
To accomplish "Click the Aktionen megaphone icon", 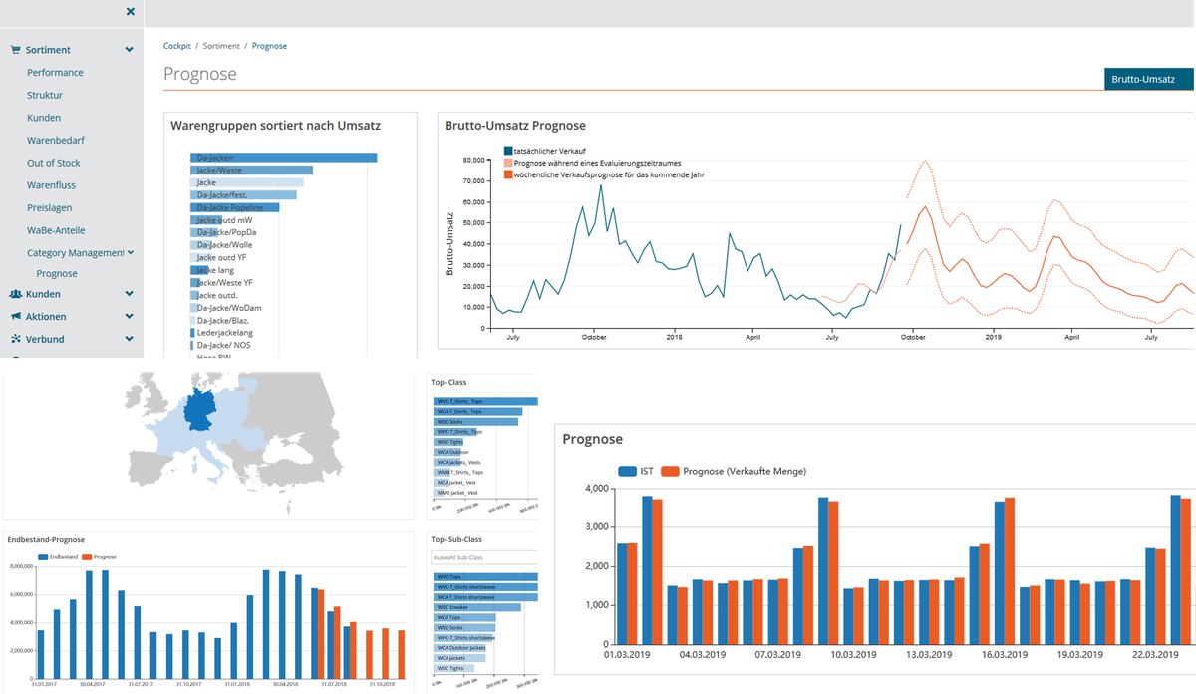I will pyautogui.click(x=14, y=316).
